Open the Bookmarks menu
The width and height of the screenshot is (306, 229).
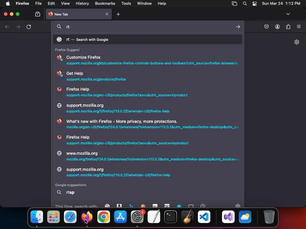tap(105, 3)
